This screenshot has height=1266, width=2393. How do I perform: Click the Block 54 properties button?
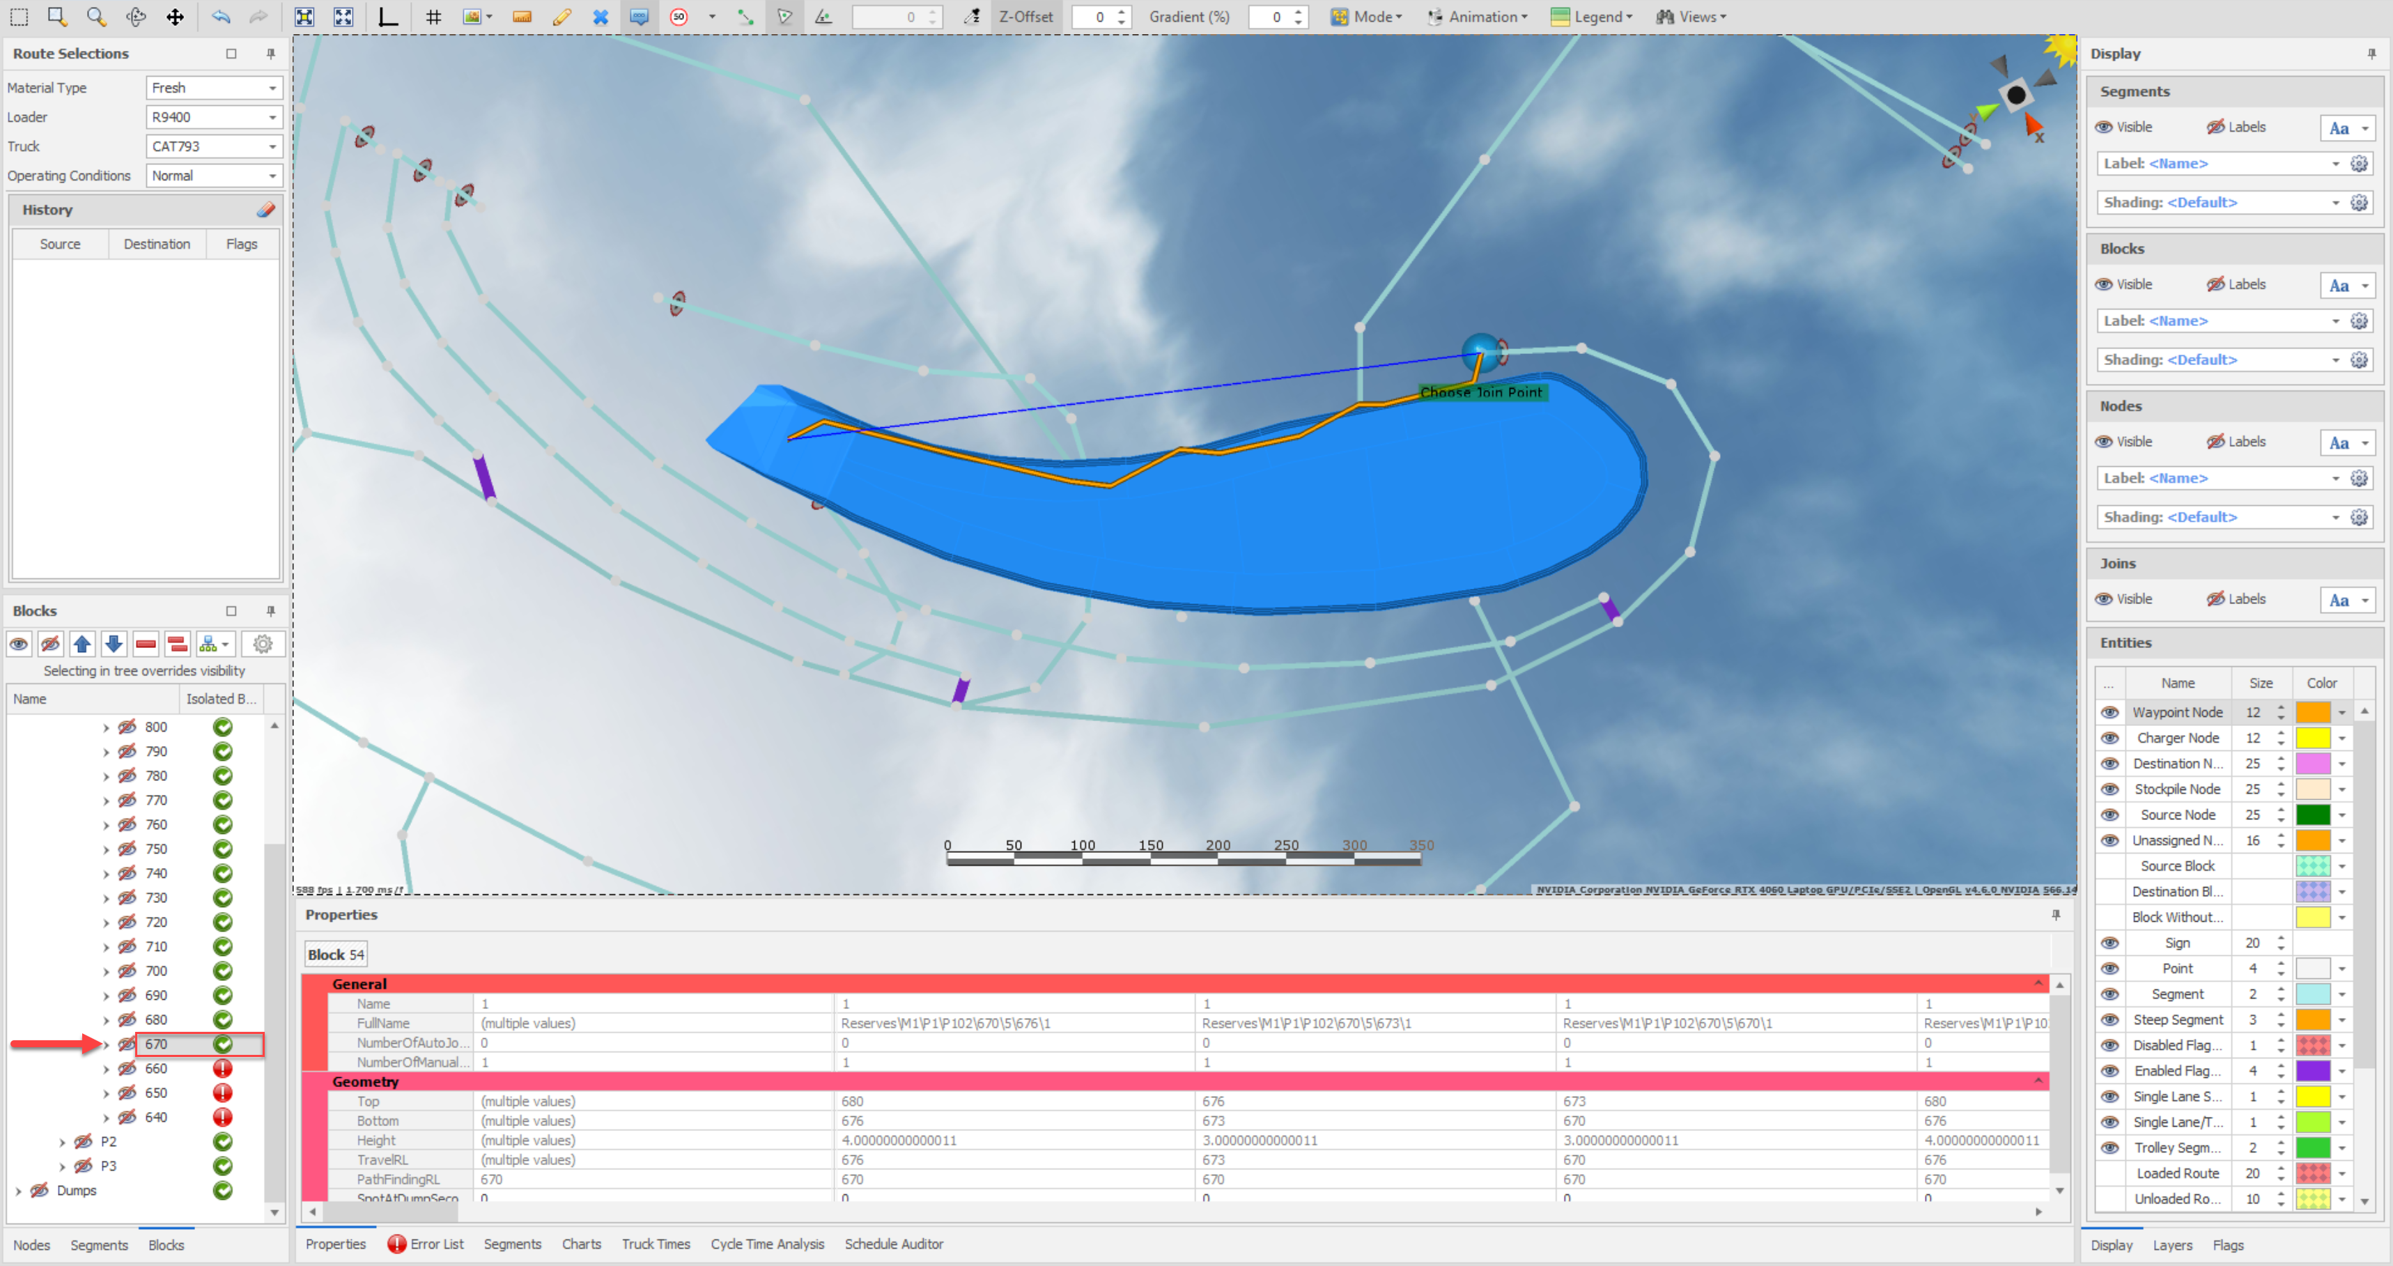(335, 955)
